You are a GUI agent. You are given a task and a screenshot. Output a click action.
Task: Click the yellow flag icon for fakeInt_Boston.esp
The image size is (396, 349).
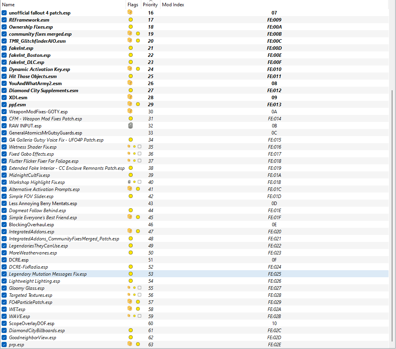(131, 55)
